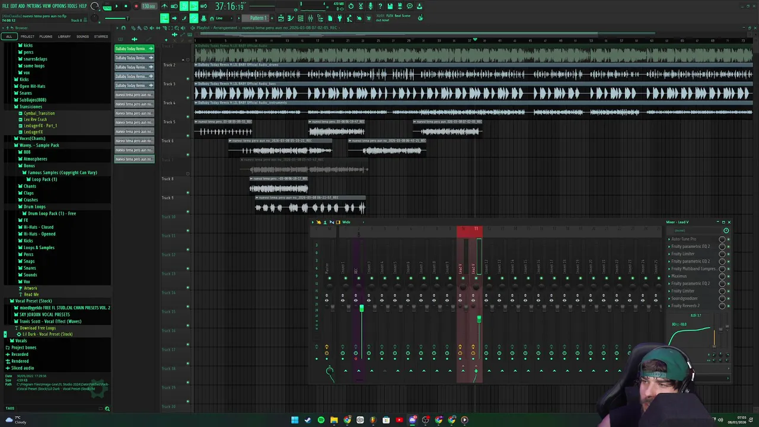
Task: Toggle Song/Pattern mode switch
Action: point(107,6)
